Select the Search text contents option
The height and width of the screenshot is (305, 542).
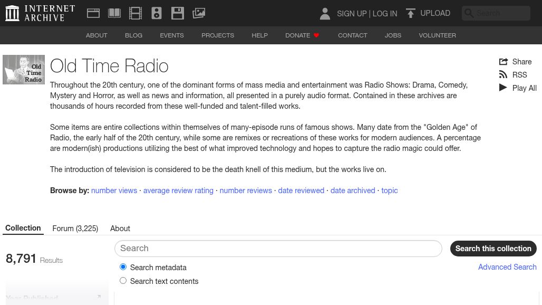pos(123,281)
